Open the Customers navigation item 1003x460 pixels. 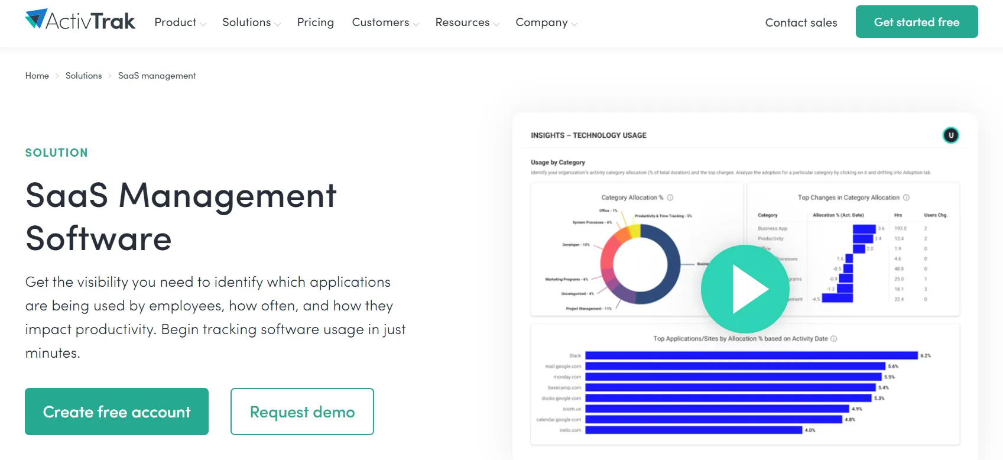[381, 22]
